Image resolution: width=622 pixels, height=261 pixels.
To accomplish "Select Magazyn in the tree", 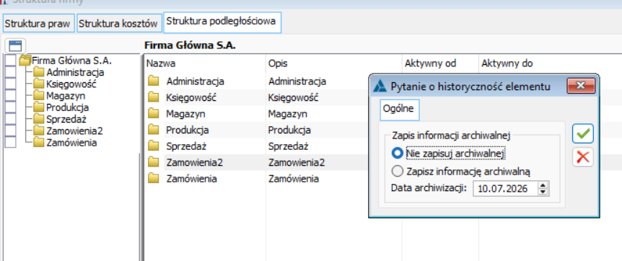I will [66, 96].
